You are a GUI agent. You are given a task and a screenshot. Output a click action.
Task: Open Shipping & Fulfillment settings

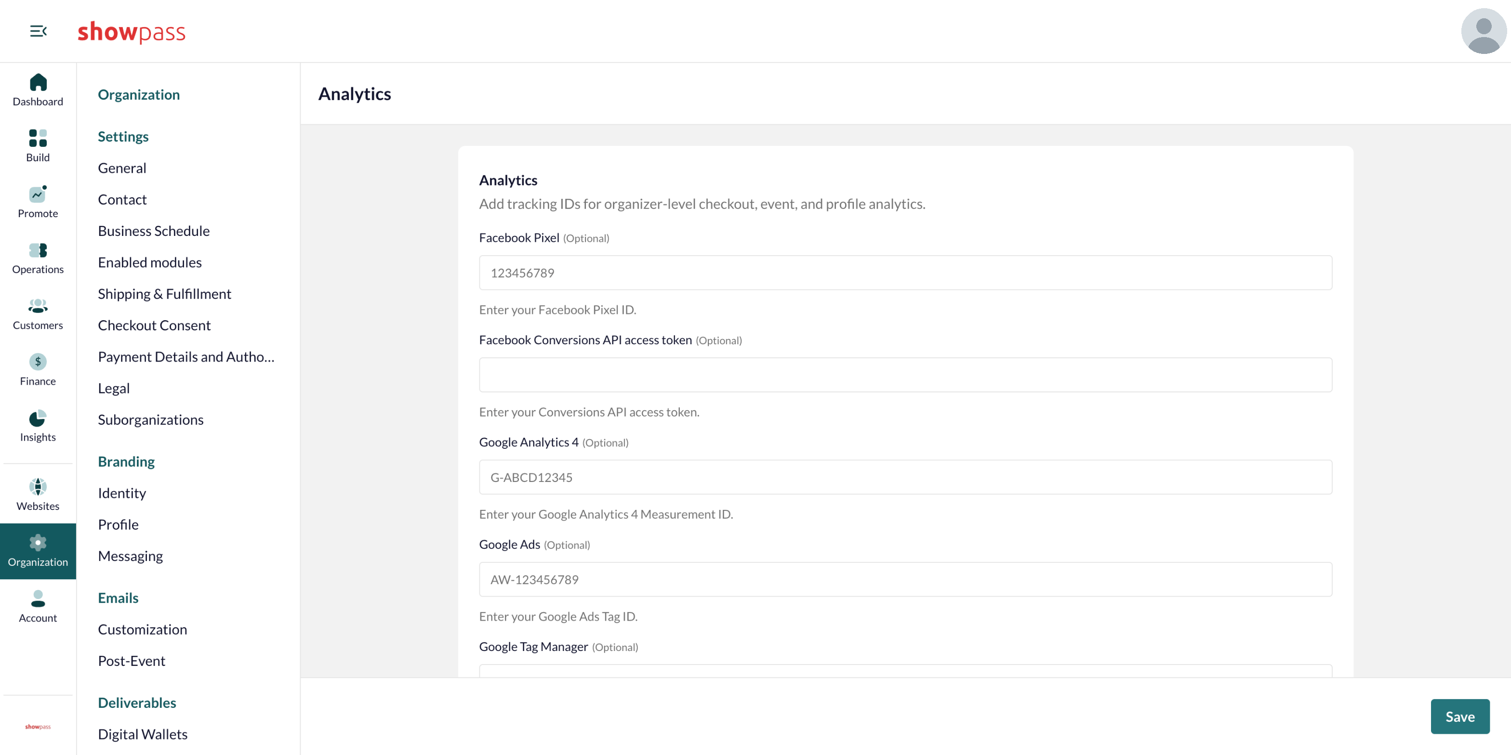[164, 294]
